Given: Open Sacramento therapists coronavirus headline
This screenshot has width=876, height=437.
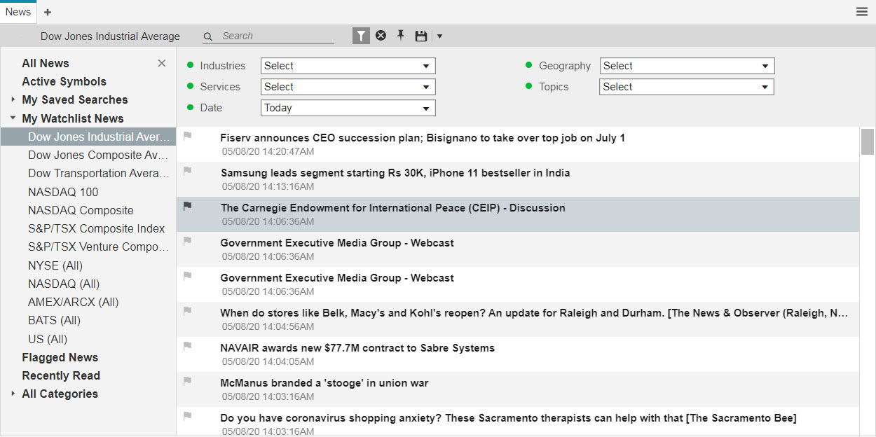Looking at the screenshot, I should 508,418.
